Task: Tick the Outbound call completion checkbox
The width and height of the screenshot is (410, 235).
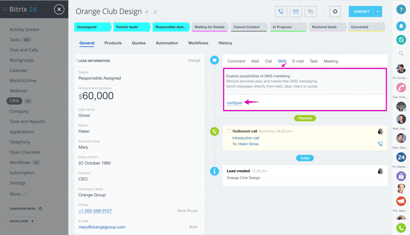Action: click(x=229, y=131)
